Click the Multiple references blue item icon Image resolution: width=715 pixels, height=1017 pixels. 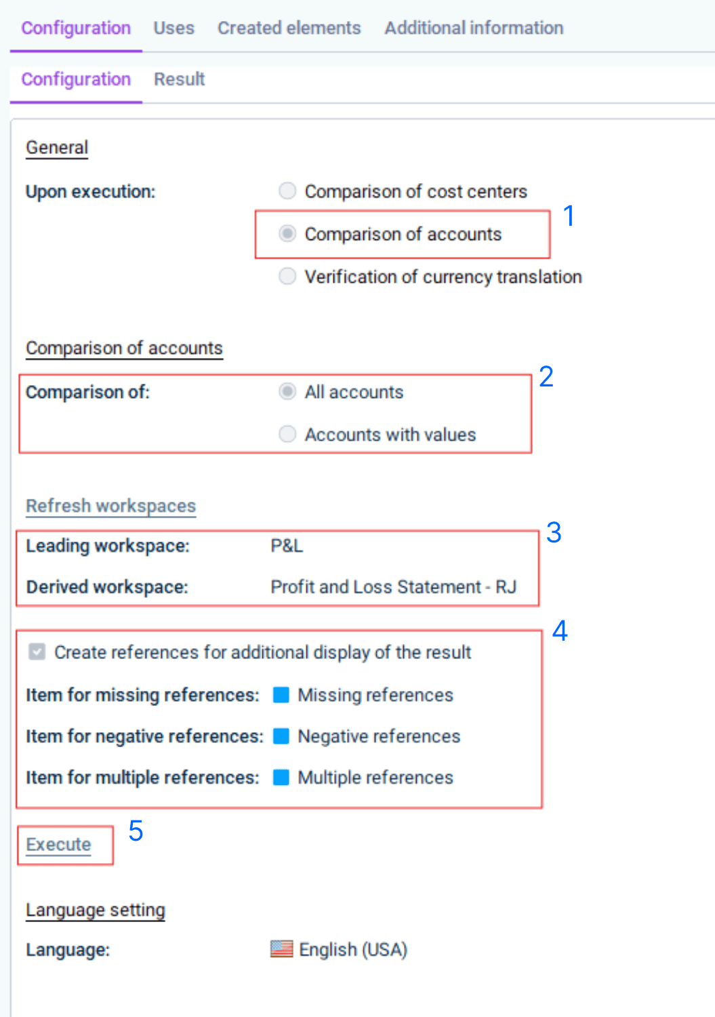[281, 777]
